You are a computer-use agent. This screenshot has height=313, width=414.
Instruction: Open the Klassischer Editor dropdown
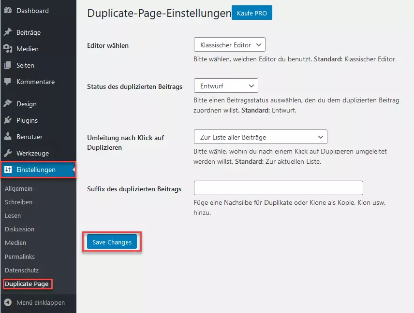pos(229,44)
